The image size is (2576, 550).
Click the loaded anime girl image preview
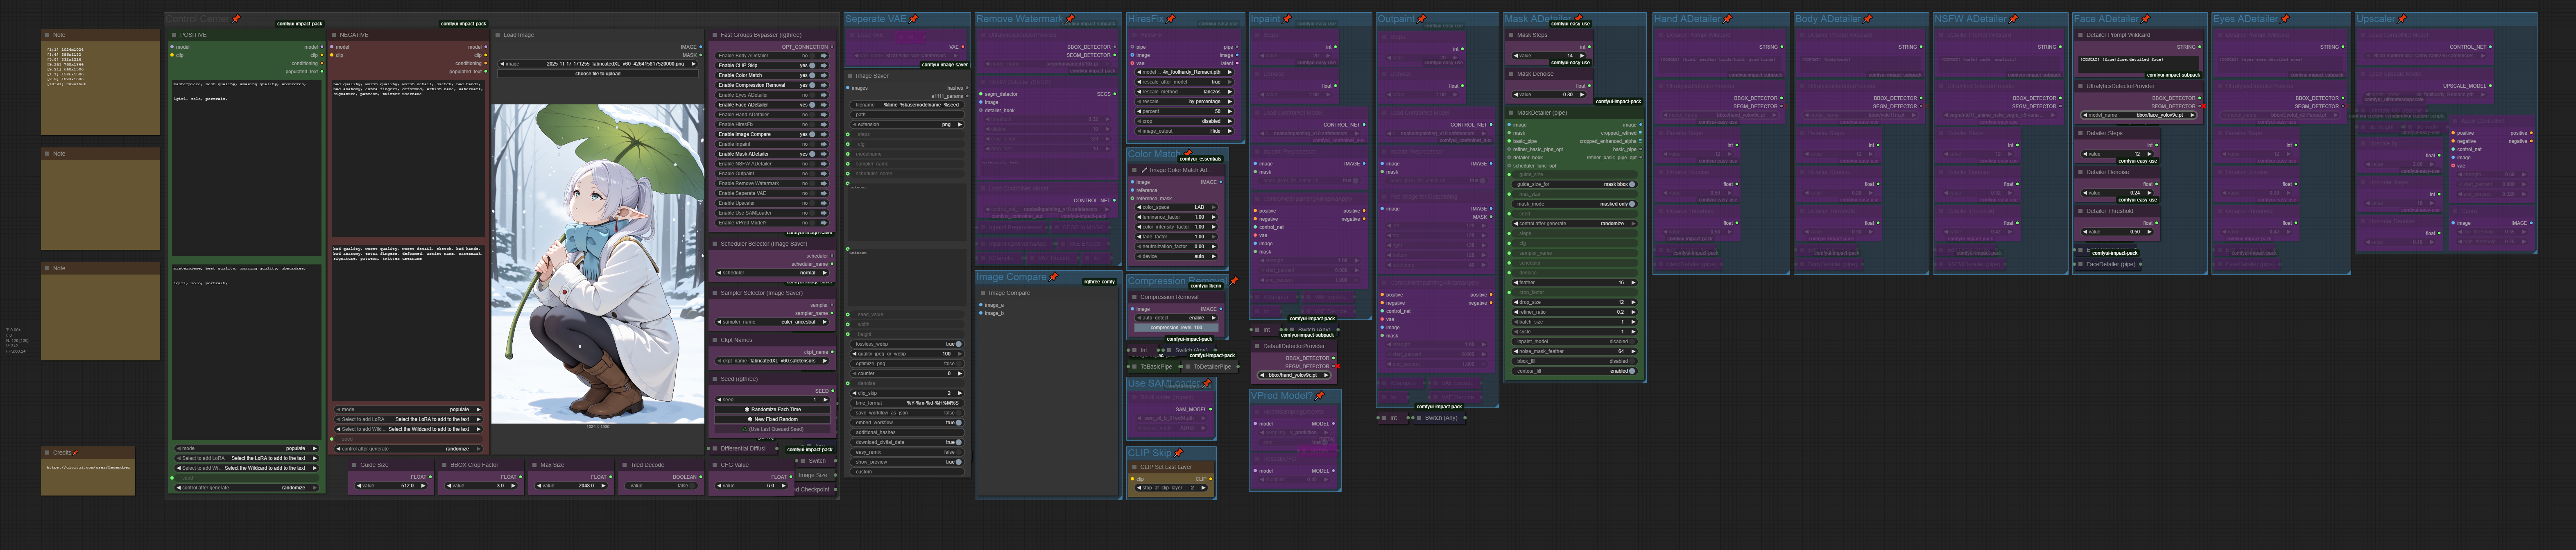point(597,262)
